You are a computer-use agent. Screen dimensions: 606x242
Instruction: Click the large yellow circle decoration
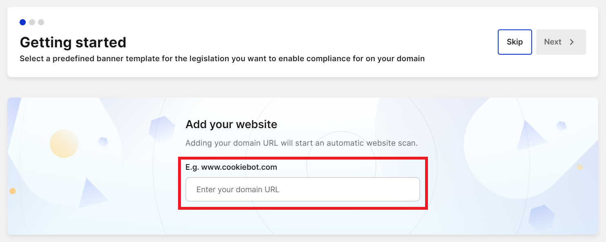(x=64, y=144)
